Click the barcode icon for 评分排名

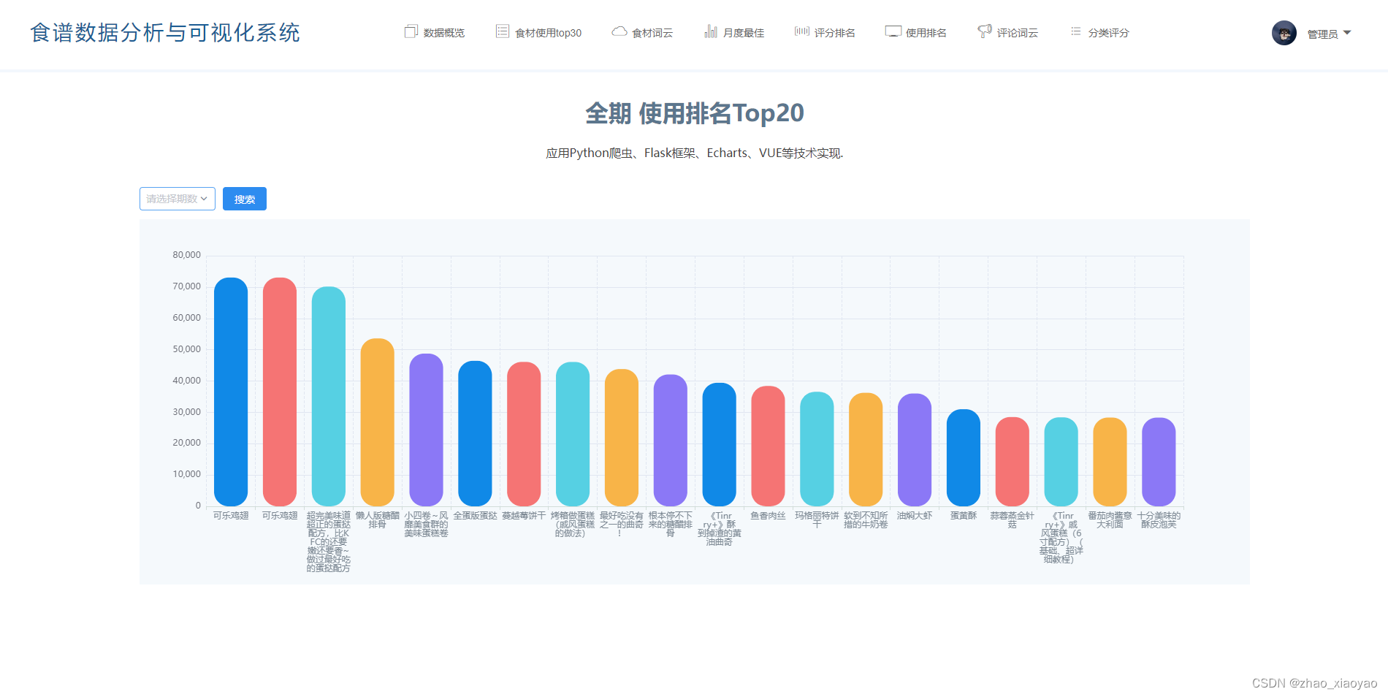tap(801, 31)
